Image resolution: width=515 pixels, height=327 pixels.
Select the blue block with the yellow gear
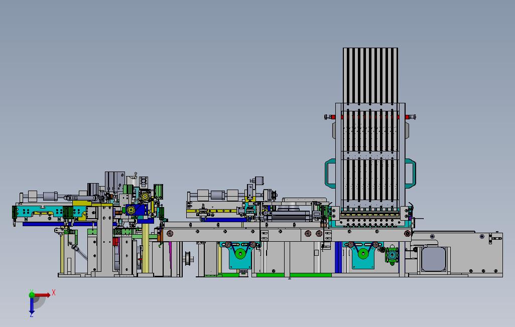pos(136,210)
